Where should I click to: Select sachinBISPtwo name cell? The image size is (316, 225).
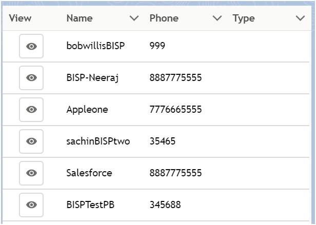[x=98, y=141]
